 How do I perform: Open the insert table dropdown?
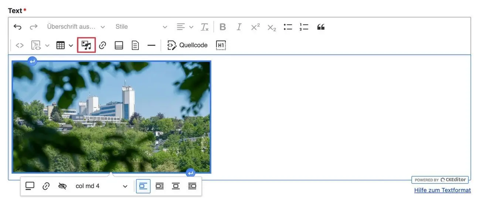[64, 45]
